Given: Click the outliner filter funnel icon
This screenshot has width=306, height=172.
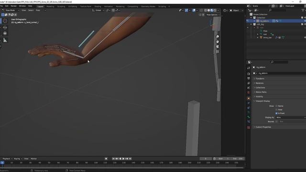Looking at the screenshot, I should (x=303, y=10).
